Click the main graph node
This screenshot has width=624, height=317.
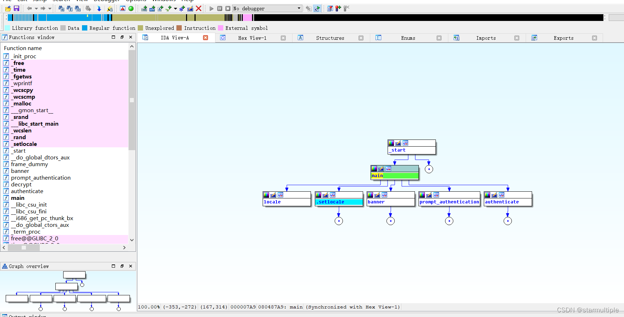(395, 173)
